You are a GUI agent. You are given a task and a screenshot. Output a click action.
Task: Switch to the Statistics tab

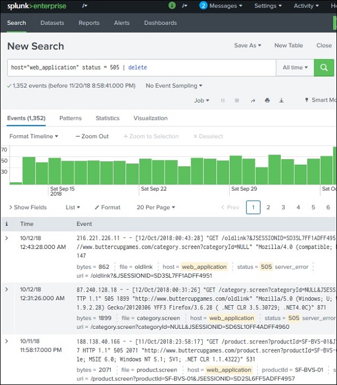point(107,118)
